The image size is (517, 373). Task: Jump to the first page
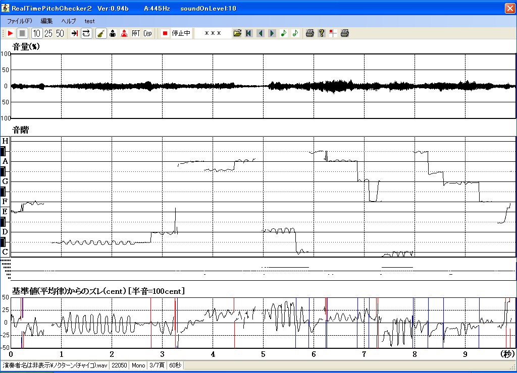pyautogui.click(x=249, y=33)
